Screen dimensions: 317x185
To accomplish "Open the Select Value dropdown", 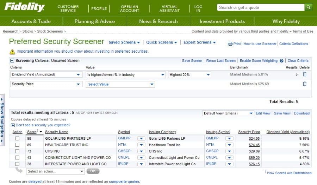I will pyautogui.click(x=120, y=84).
